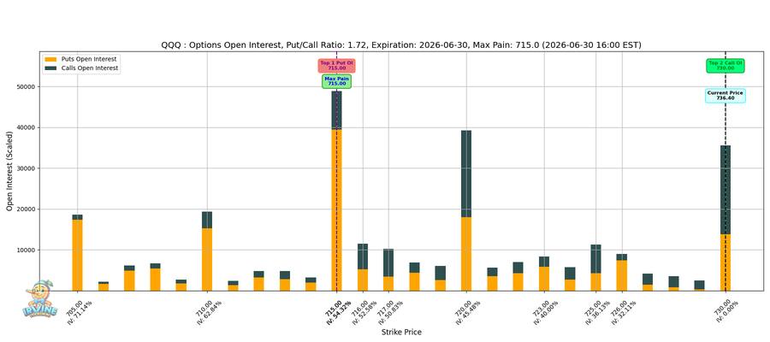Viewport: 770px width, 342px height.
Task: Click the dark calls segment of the 716 bar
Action: [x=363, y=256]
